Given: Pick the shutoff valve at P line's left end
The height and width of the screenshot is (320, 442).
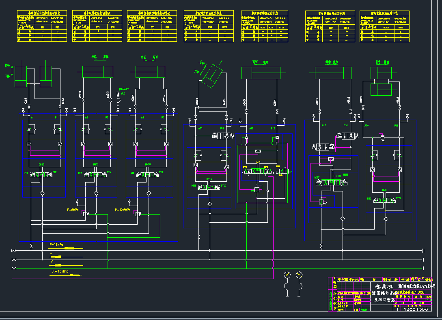Looking at the screenshot, I should tap(14, 251).
